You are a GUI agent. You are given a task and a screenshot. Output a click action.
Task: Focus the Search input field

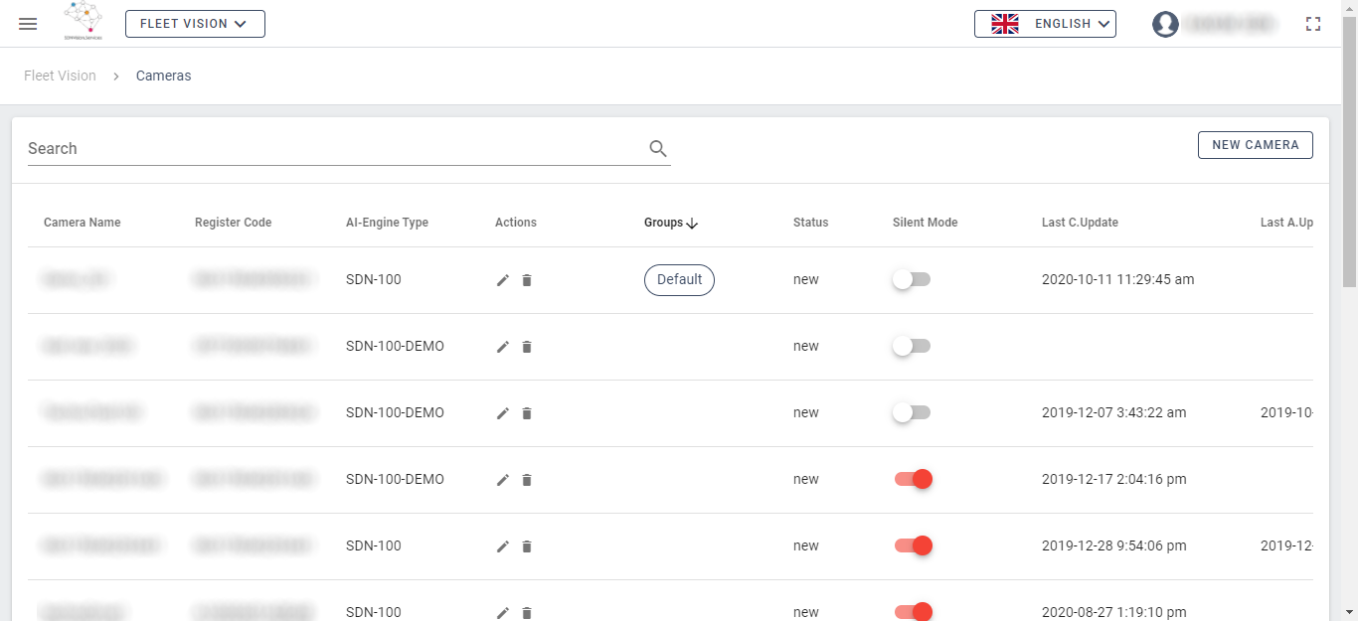tap(334, 148)
